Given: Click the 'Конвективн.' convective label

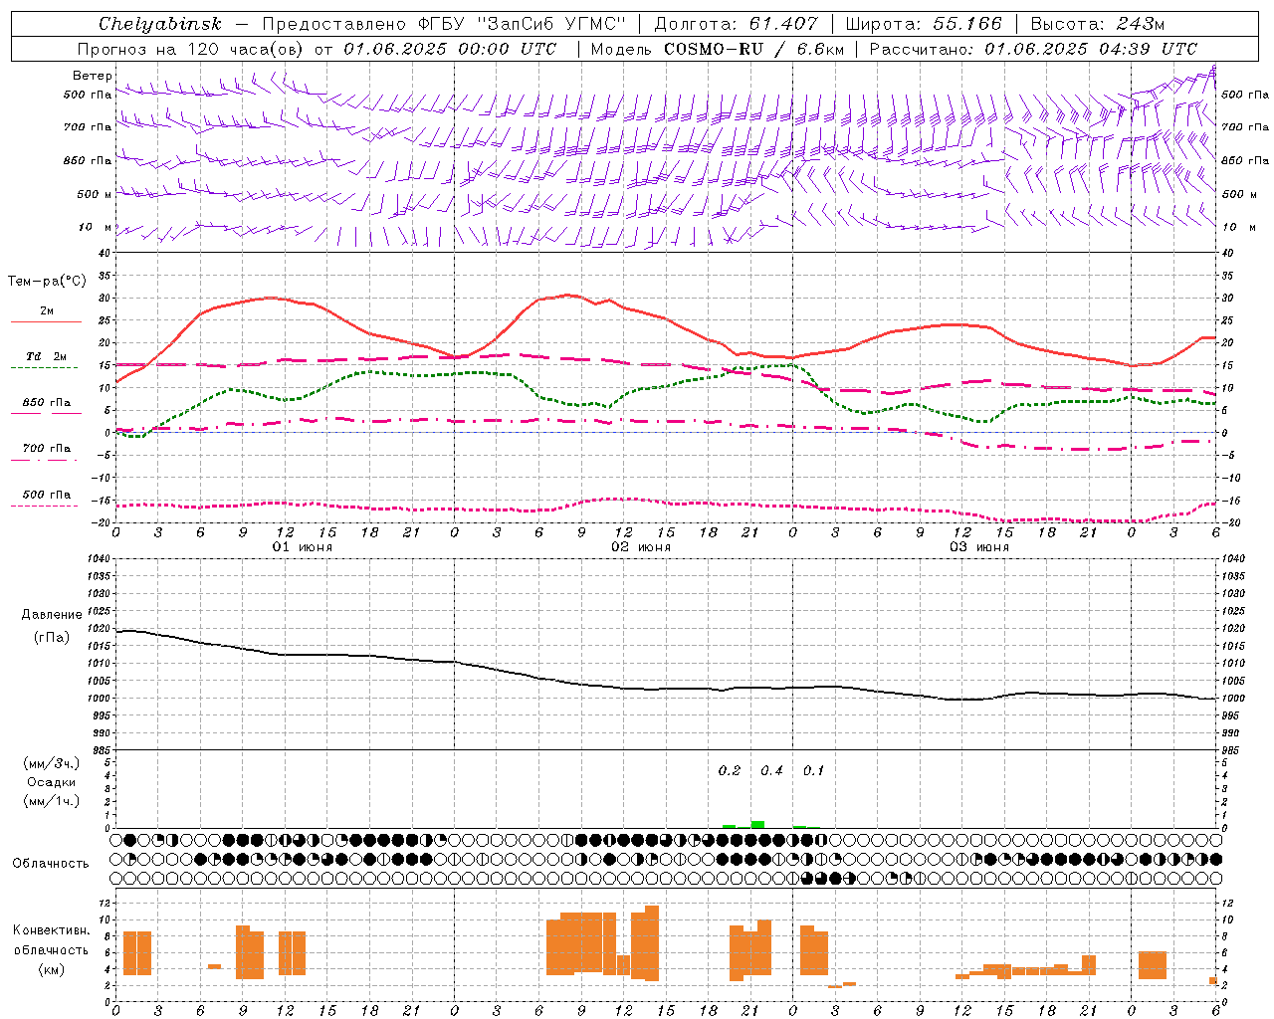Looking at the screenshot, I should (x=52, y=930).
